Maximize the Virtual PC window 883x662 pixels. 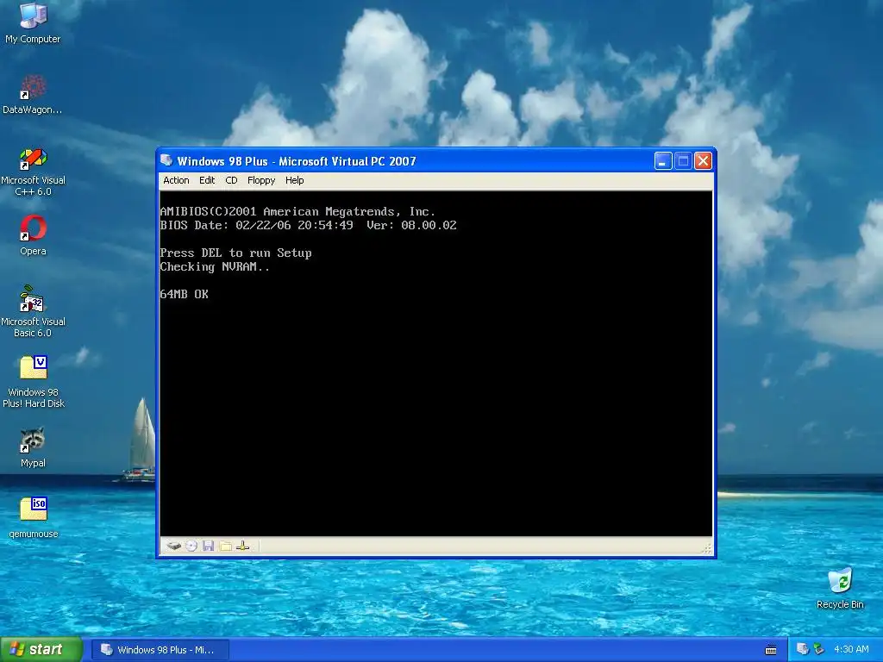(x=683, y=161)
